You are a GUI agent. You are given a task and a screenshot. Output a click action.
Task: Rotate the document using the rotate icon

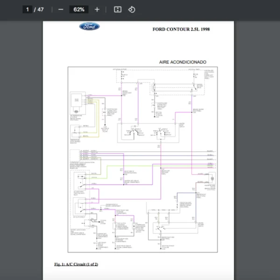coord(132,9)
